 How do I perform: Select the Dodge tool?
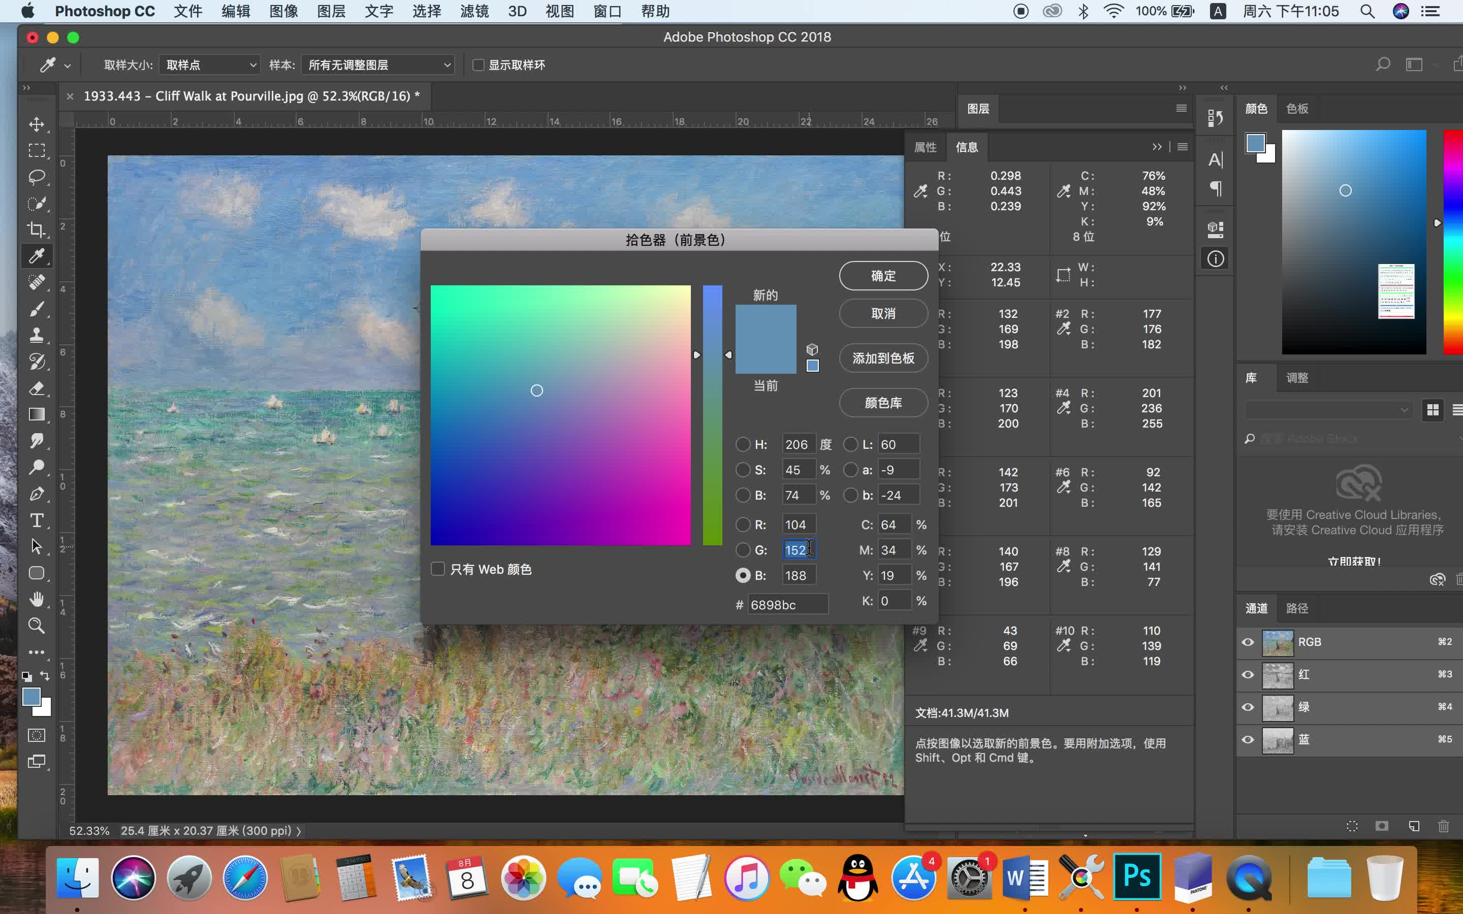point(36,467)
